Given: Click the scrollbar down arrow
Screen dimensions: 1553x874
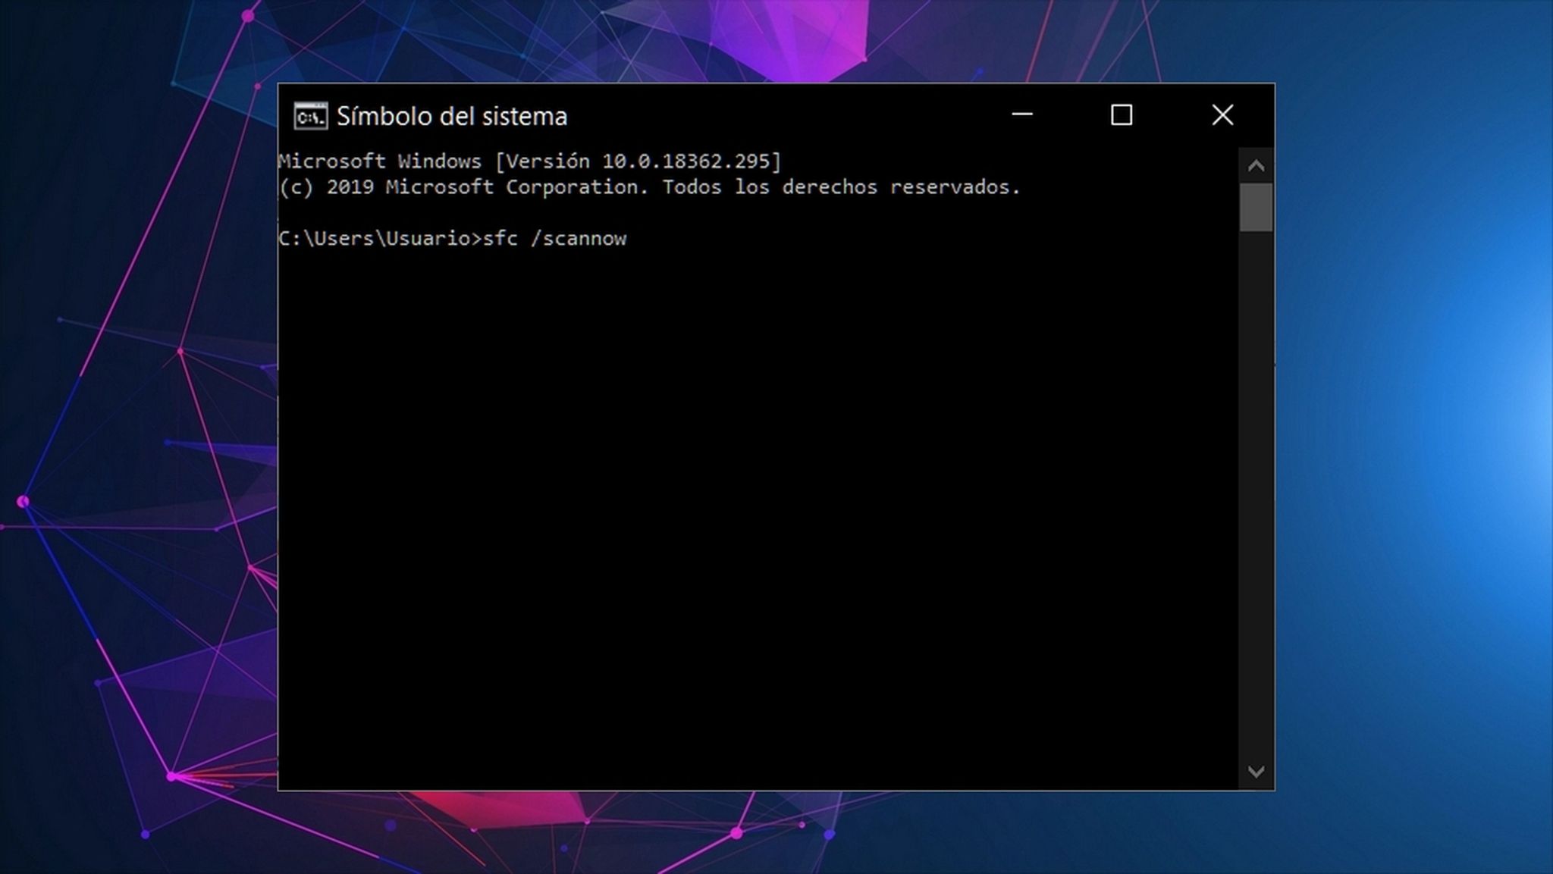Looking at the screenshot, I should point(1255,769).
